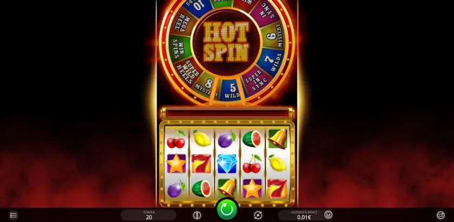
Task: Open the hamburger menu icon
Action: point(14,215)
